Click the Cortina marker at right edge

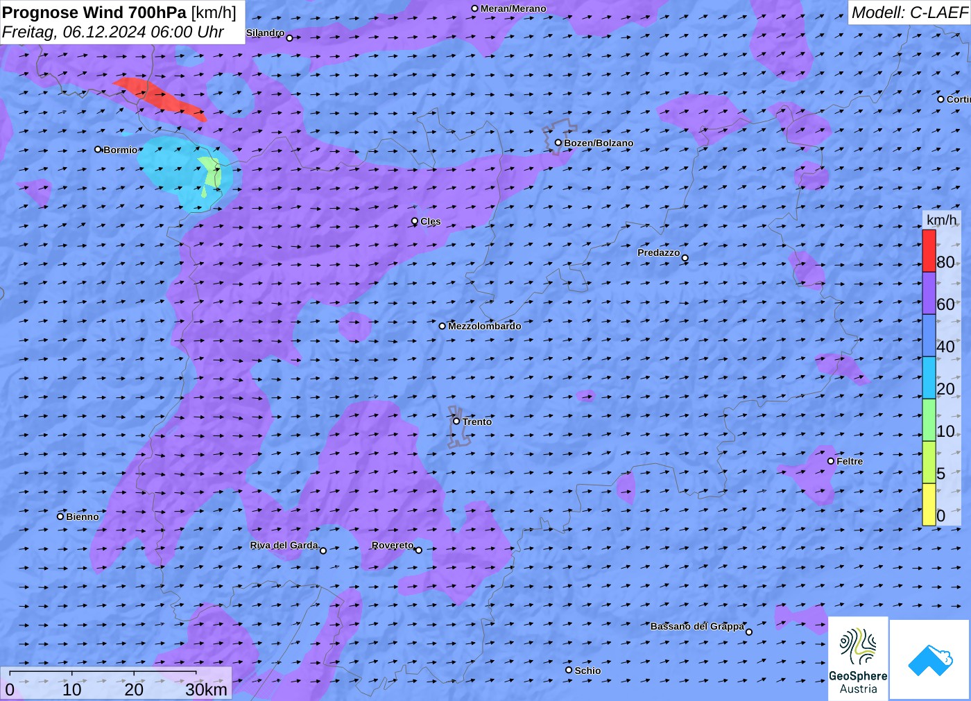tap(940, 99)
